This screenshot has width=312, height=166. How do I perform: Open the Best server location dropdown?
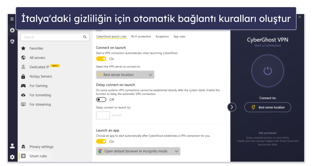click(125, 75)
